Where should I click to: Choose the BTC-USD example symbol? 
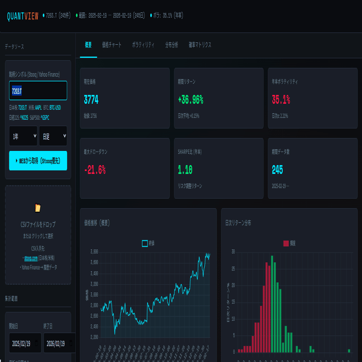[55, 107]
